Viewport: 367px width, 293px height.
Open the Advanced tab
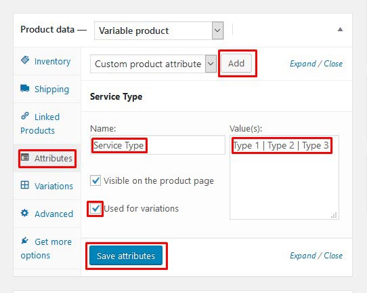coord(47,214)
